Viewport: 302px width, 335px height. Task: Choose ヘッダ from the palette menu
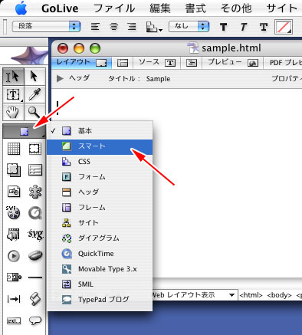[x=100, y=192]
